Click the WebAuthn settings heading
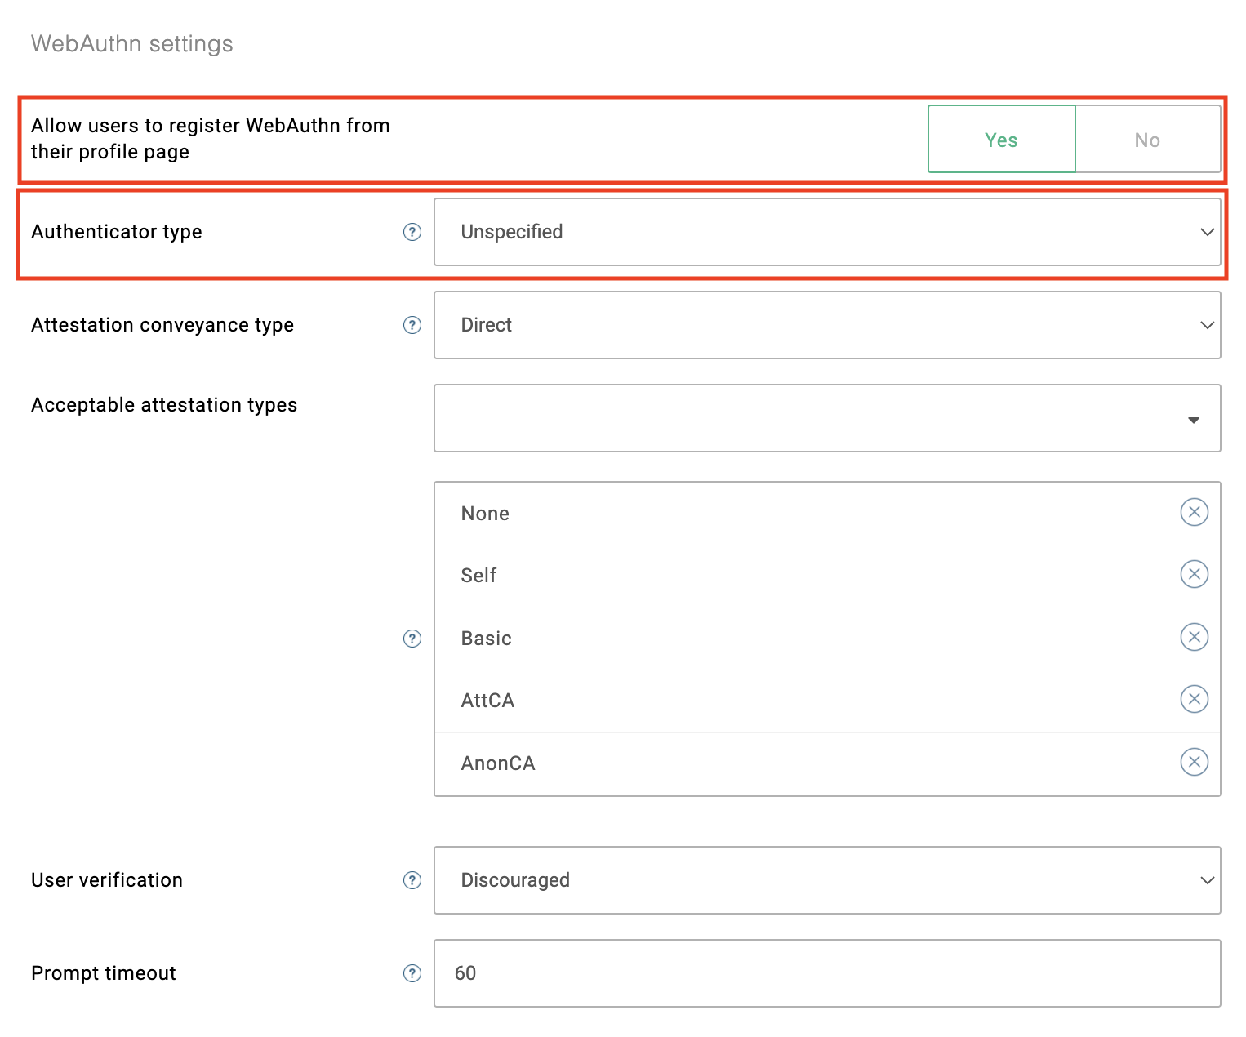This screenshot has height=1037, width=1246. click(x=132, y=43)
